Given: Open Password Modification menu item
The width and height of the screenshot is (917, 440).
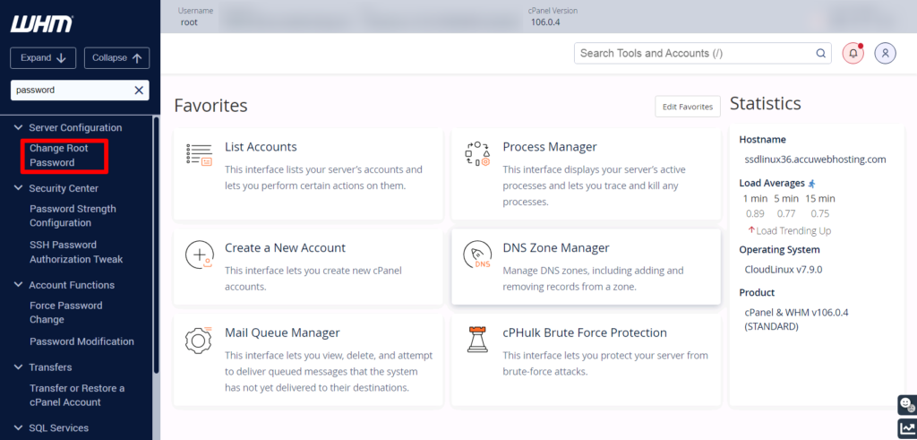Looking at the screenshot, I should (x=81, y=341).
